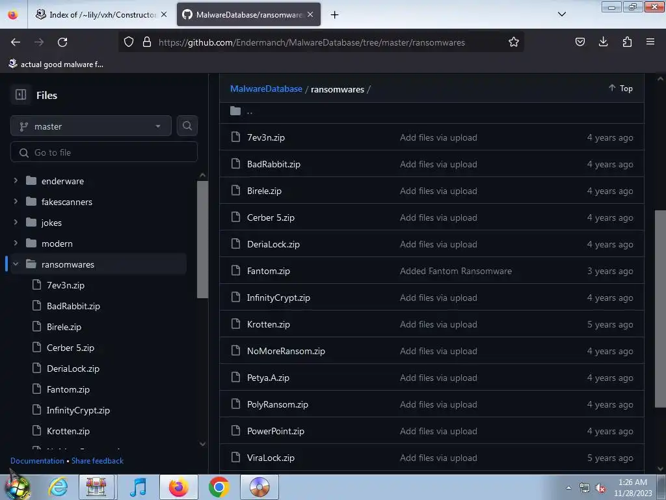666x500 pixels.
Task: Go to parent directory '..' row
Action: (432, 112)
